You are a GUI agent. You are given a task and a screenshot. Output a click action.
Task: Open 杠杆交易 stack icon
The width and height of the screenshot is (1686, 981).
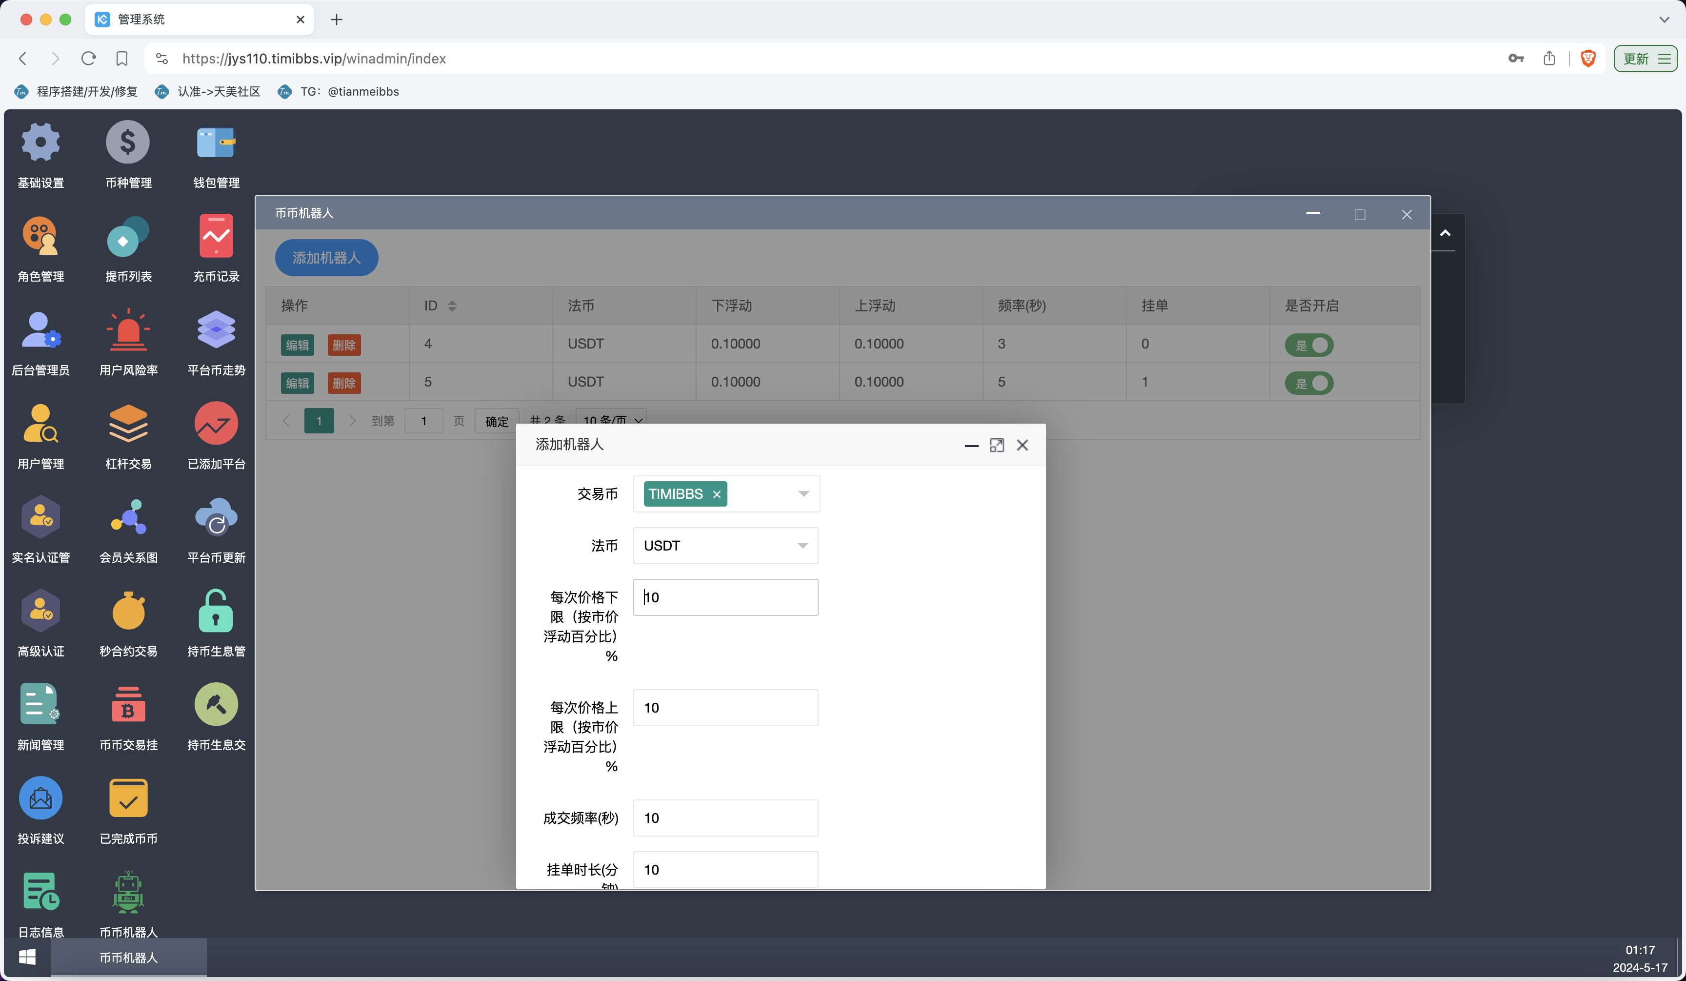(128, 423)
